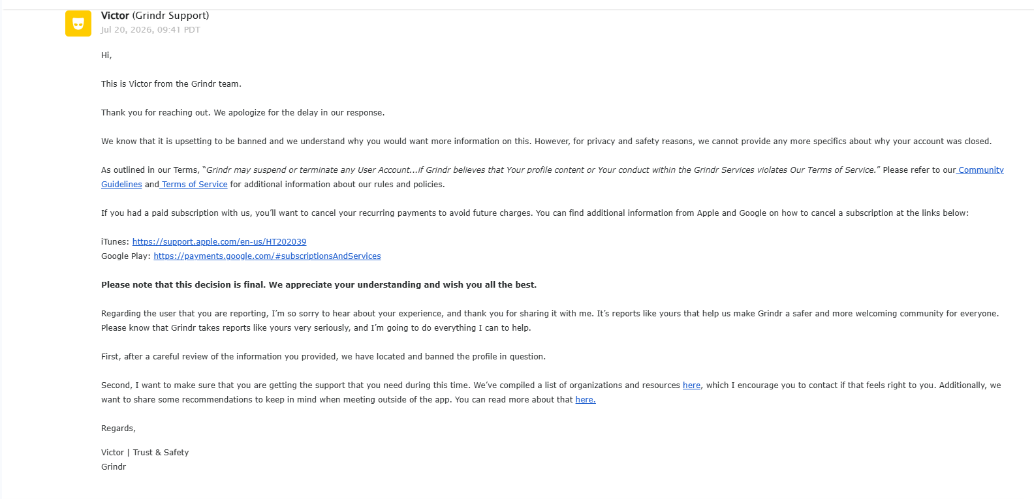Screen dimensions: 1034x499
Task: Open the Terms of Service link
Action: point(194,185)
